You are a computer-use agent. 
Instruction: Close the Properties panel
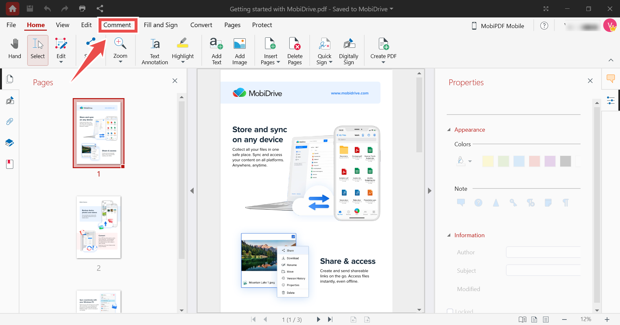[x=590, y=81]
